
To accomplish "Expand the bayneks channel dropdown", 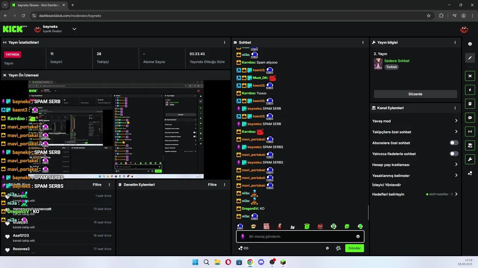I will 74,29.
